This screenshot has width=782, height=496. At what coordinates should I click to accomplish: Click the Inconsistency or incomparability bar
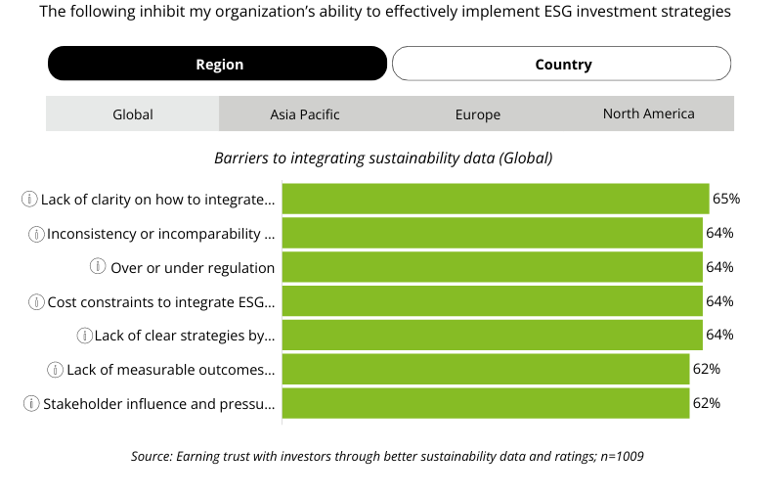pyautogui.click(x=492, y=233)
